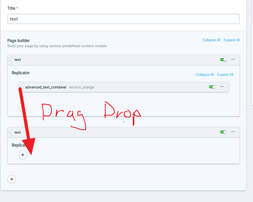
Task: Grab the first test set drag handle
Action: click(10, 60)
